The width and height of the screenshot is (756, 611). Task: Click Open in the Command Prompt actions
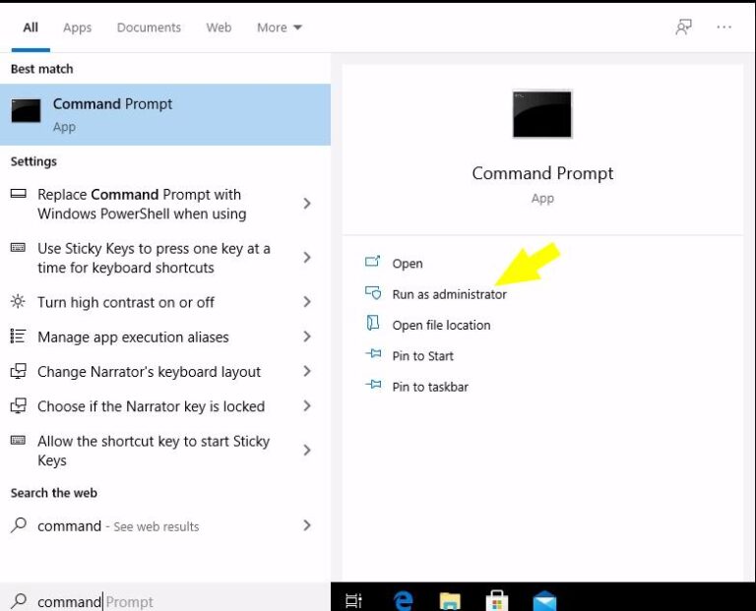click(408, 264)
